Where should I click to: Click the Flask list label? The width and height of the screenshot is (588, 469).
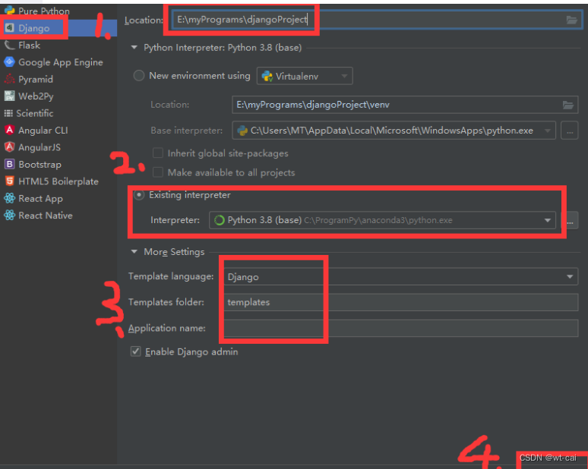(x=30, y=45)
